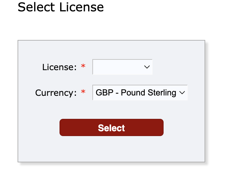The width and height of the screenshot is (227, 176).
Task: Click the License label text
Action: pyautogui.click(x=59, y=67)
